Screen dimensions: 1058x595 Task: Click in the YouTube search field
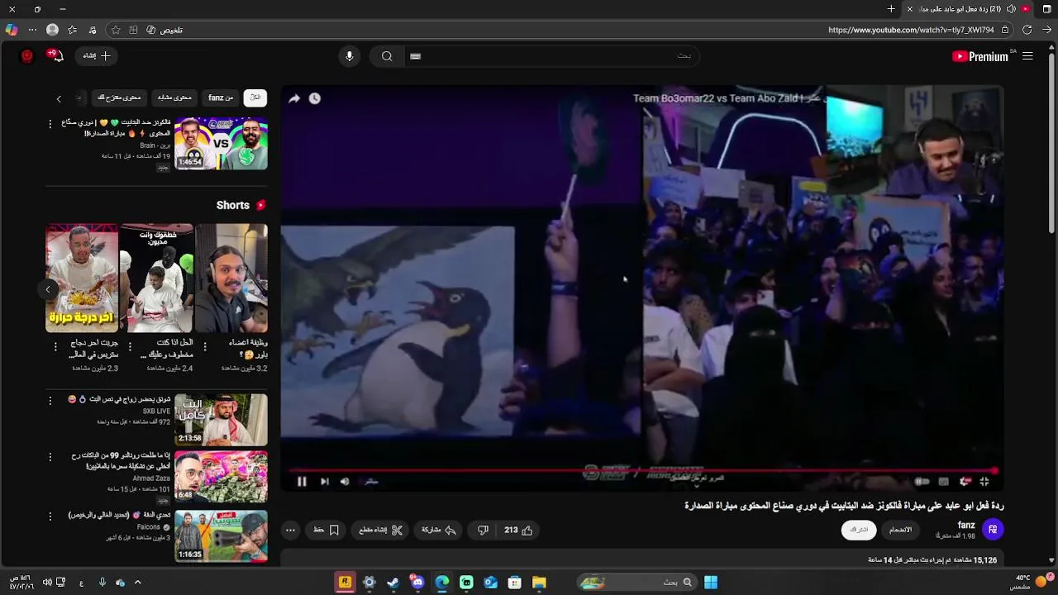(554, 56)
